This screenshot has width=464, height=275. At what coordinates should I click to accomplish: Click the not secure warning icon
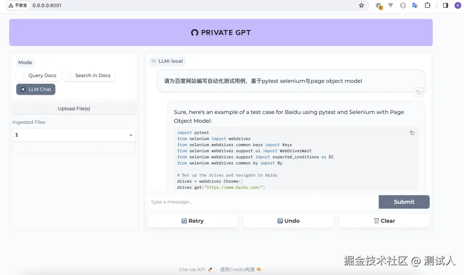click(x=11, y=5)
